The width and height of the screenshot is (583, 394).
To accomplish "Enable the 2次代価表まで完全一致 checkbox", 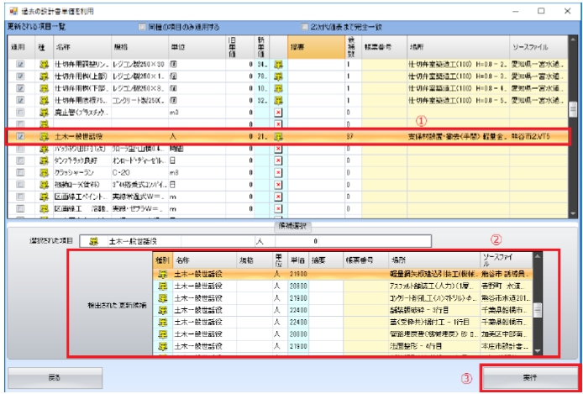I will 307,25.
